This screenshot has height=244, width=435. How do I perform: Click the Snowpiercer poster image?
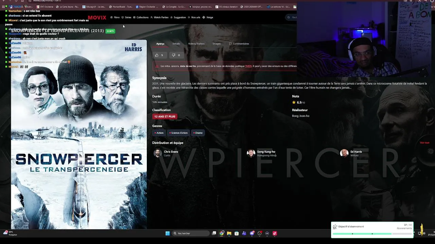tap(79, 135)
